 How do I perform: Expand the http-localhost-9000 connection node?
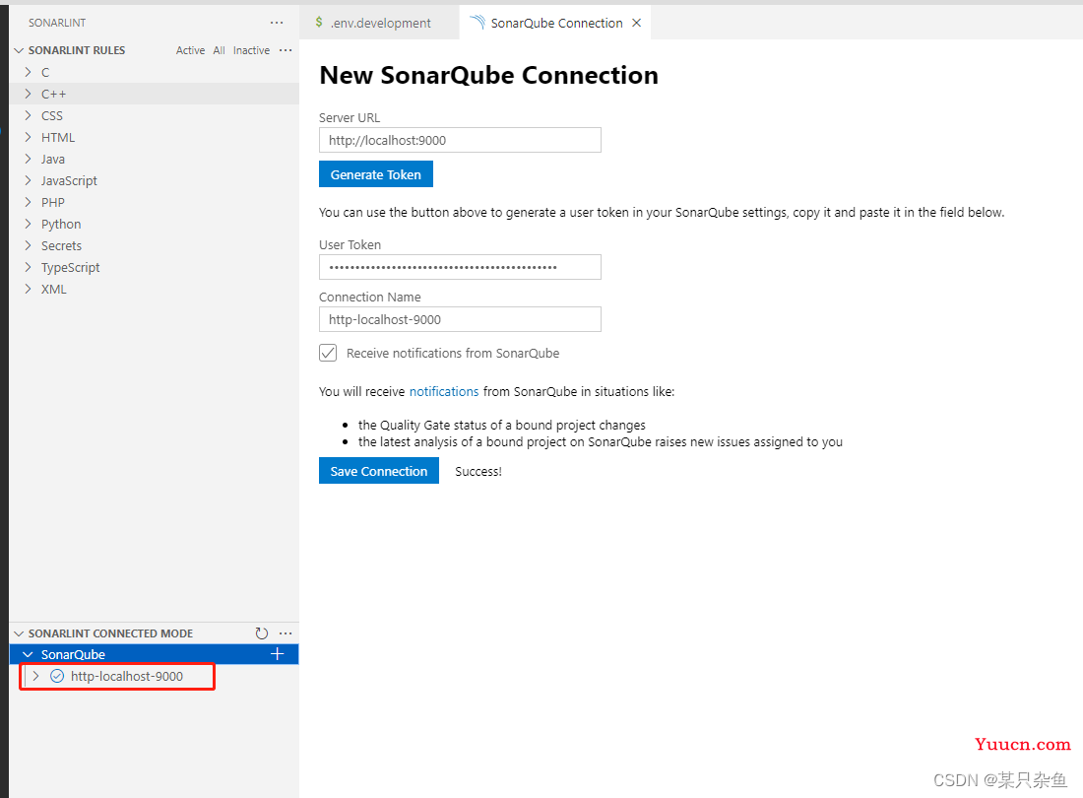point(35,676)
